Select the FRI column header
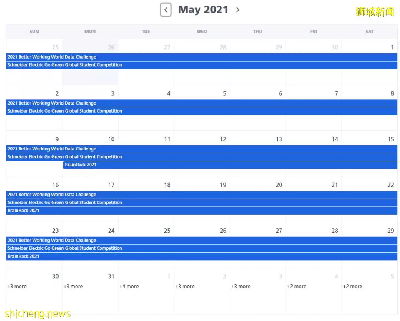The width and height of the screenshot is (400, 321). point(314,32)
